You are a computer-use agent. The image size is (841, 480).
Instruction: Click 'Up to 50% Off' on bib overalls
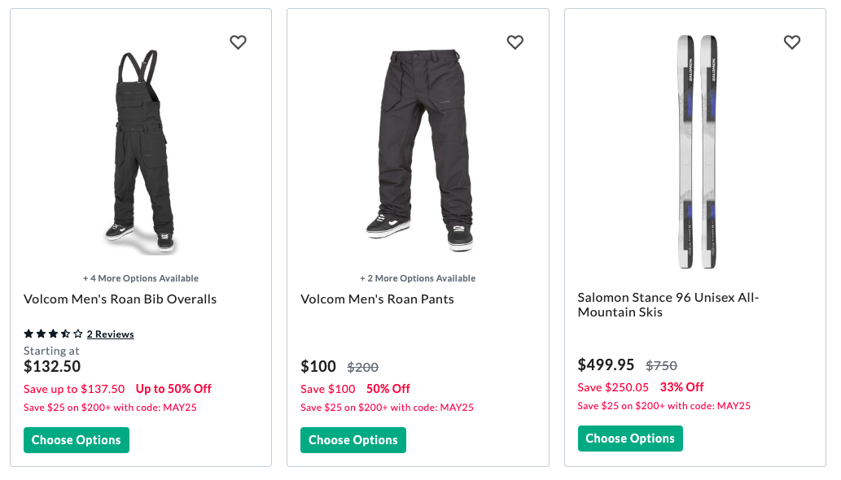point(173,389)
